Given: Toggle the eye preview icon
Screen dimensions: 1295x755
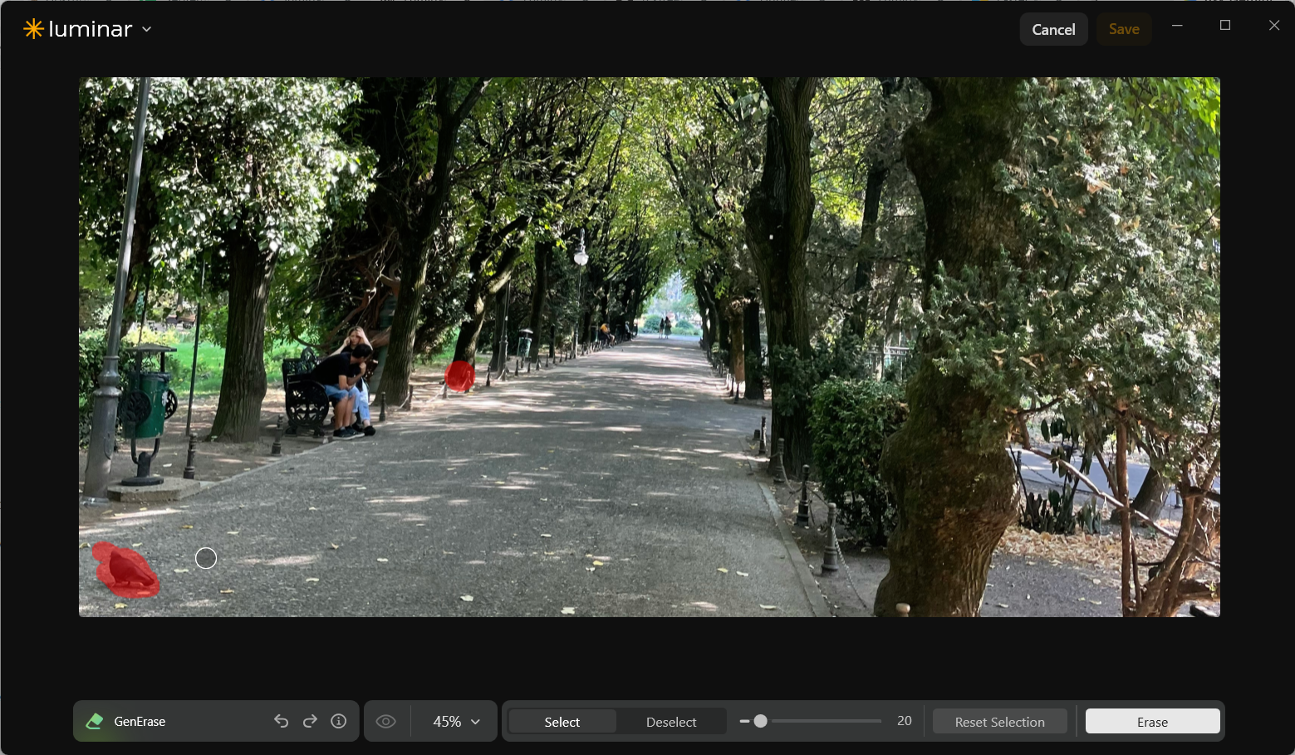Looking at the screenshot, I should coord(386,721).
